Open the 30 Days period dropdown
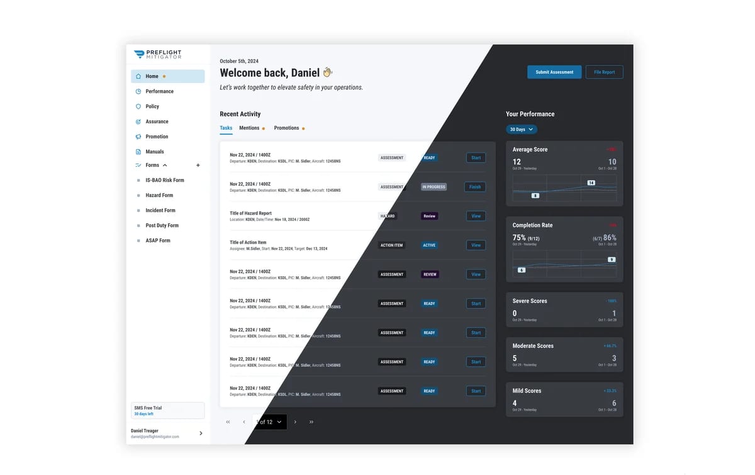The width and height of the screenshot is (755, 475). click(x=522, y=130)
